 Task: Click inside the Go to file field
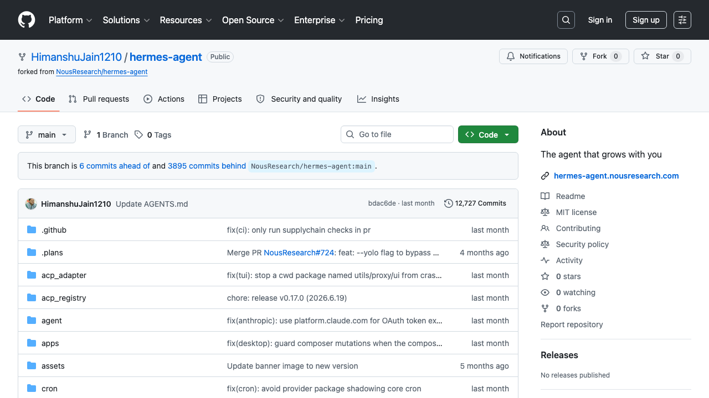[x=397, y=134]
